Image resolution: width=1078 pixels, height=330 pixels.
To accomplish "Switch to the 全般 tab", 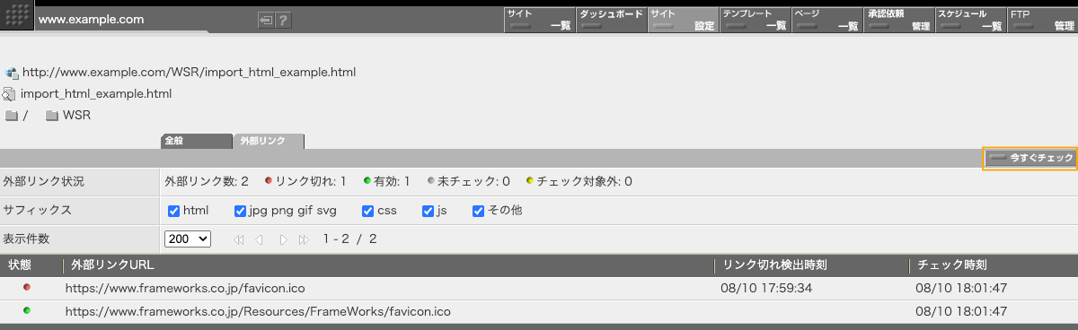I will coord(196,141).
